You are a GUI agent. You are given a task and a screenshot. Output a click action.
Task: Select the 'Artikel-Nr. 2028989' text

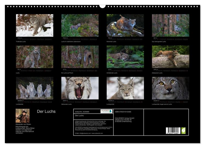pos(82,112)
